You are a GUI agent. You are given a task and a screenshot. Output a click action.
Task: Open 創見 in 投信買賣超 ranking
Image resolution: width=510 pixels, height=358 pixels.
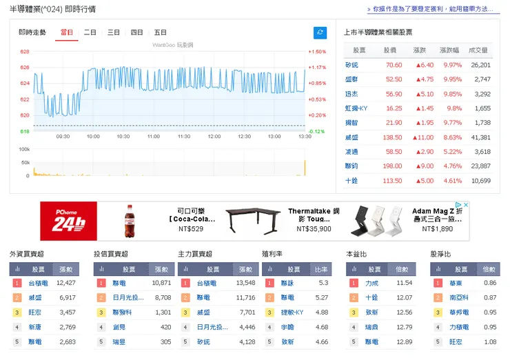[119, 327]
